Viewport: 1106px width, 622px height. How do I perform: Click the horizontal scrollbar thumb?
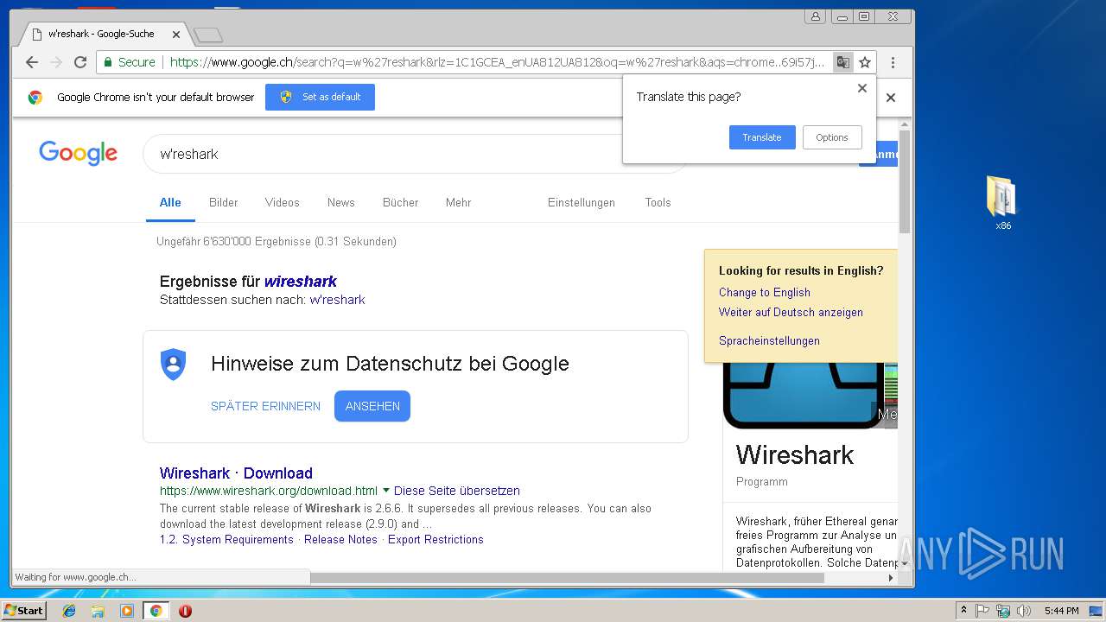(567, 578)
